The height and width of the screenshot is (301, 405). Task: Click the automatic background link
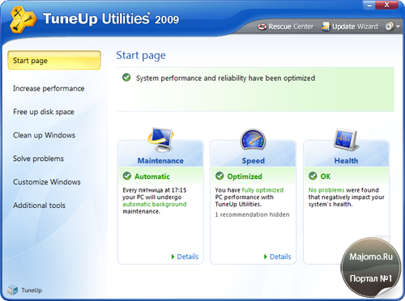[x=155, y=204]
